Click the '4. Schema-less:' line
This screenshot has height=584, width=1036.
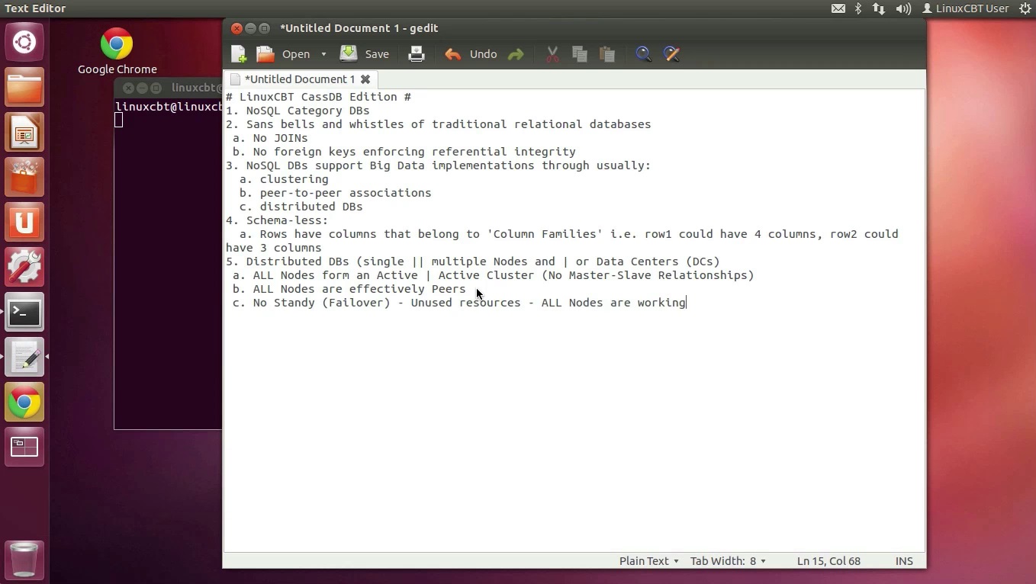click(x=277, y=220)
